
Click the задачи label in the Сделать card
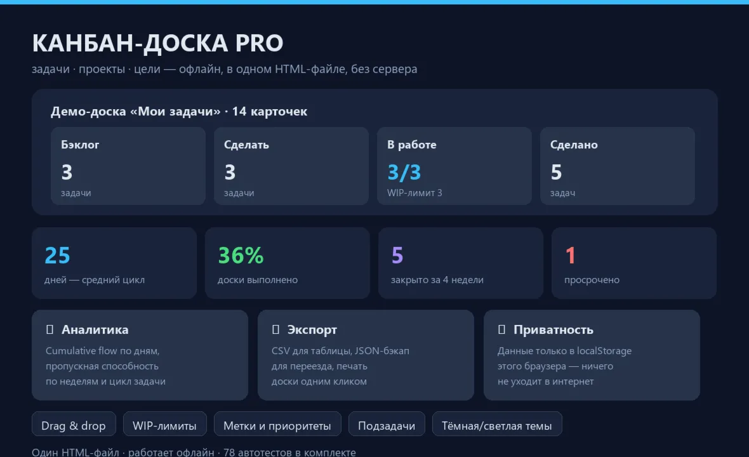[x=239, y=193]
